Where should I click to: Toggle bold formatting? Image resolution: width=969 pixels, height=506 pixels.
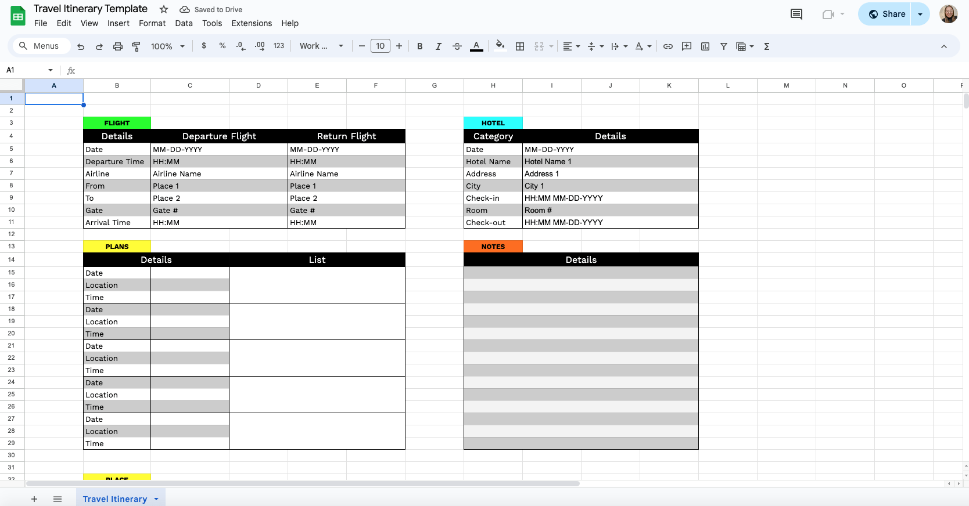click(420, 46)
